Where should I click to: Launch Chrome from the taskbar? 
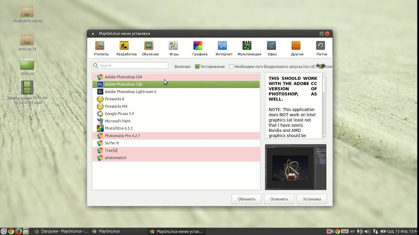[11, 231]
